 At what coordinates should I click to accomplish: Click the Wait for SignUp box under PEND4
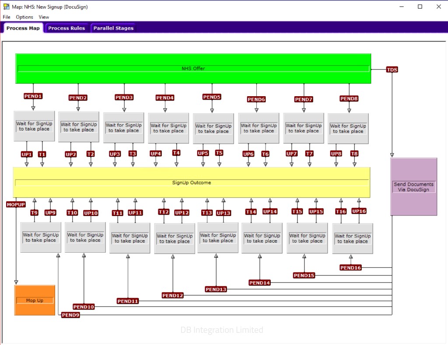(x=168, y=128)
